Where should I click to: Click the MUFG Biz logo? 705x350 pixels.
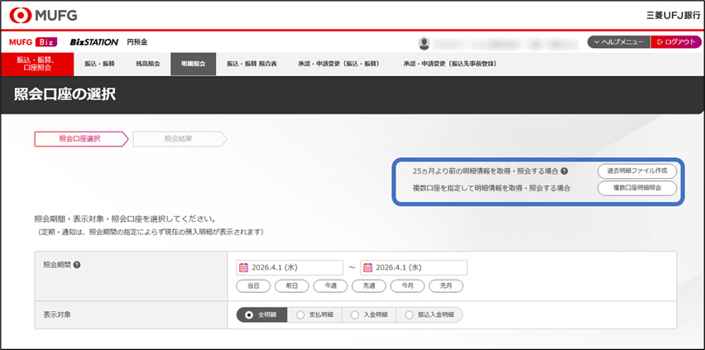click(x=33, y=42)
